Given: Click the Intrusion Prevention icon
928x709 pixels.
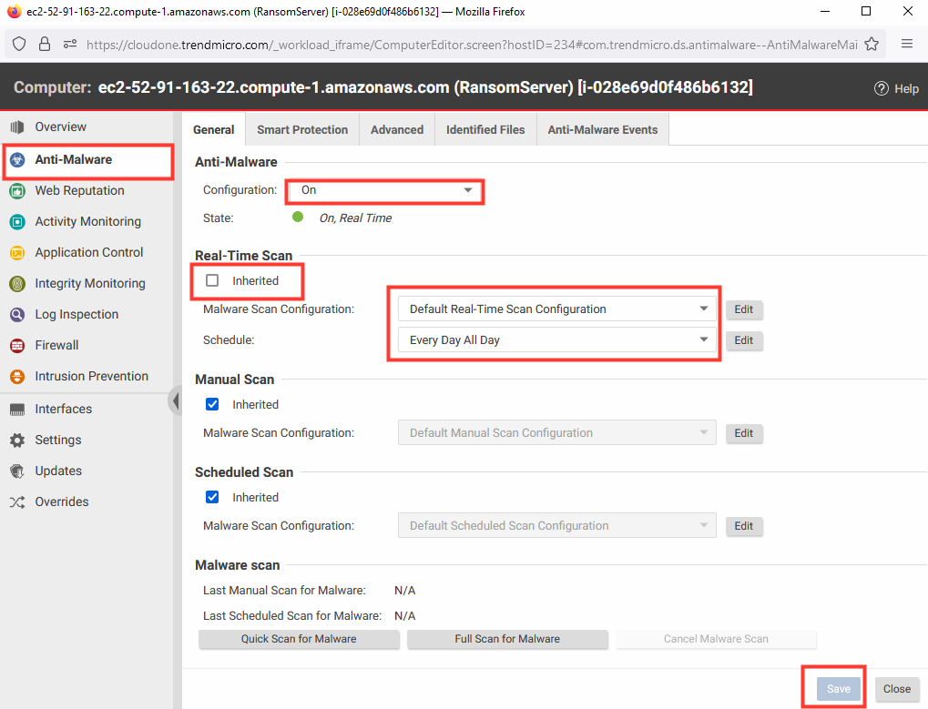Looking at the screenshot, I should (x=17, y=377).
